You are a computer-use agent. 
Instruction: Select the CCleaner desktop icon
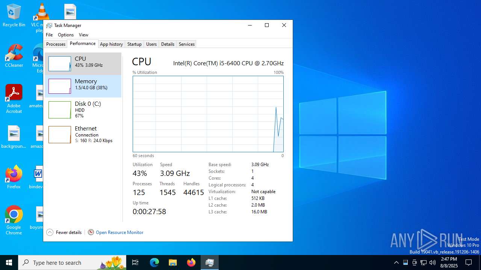[x=14, y=56]
